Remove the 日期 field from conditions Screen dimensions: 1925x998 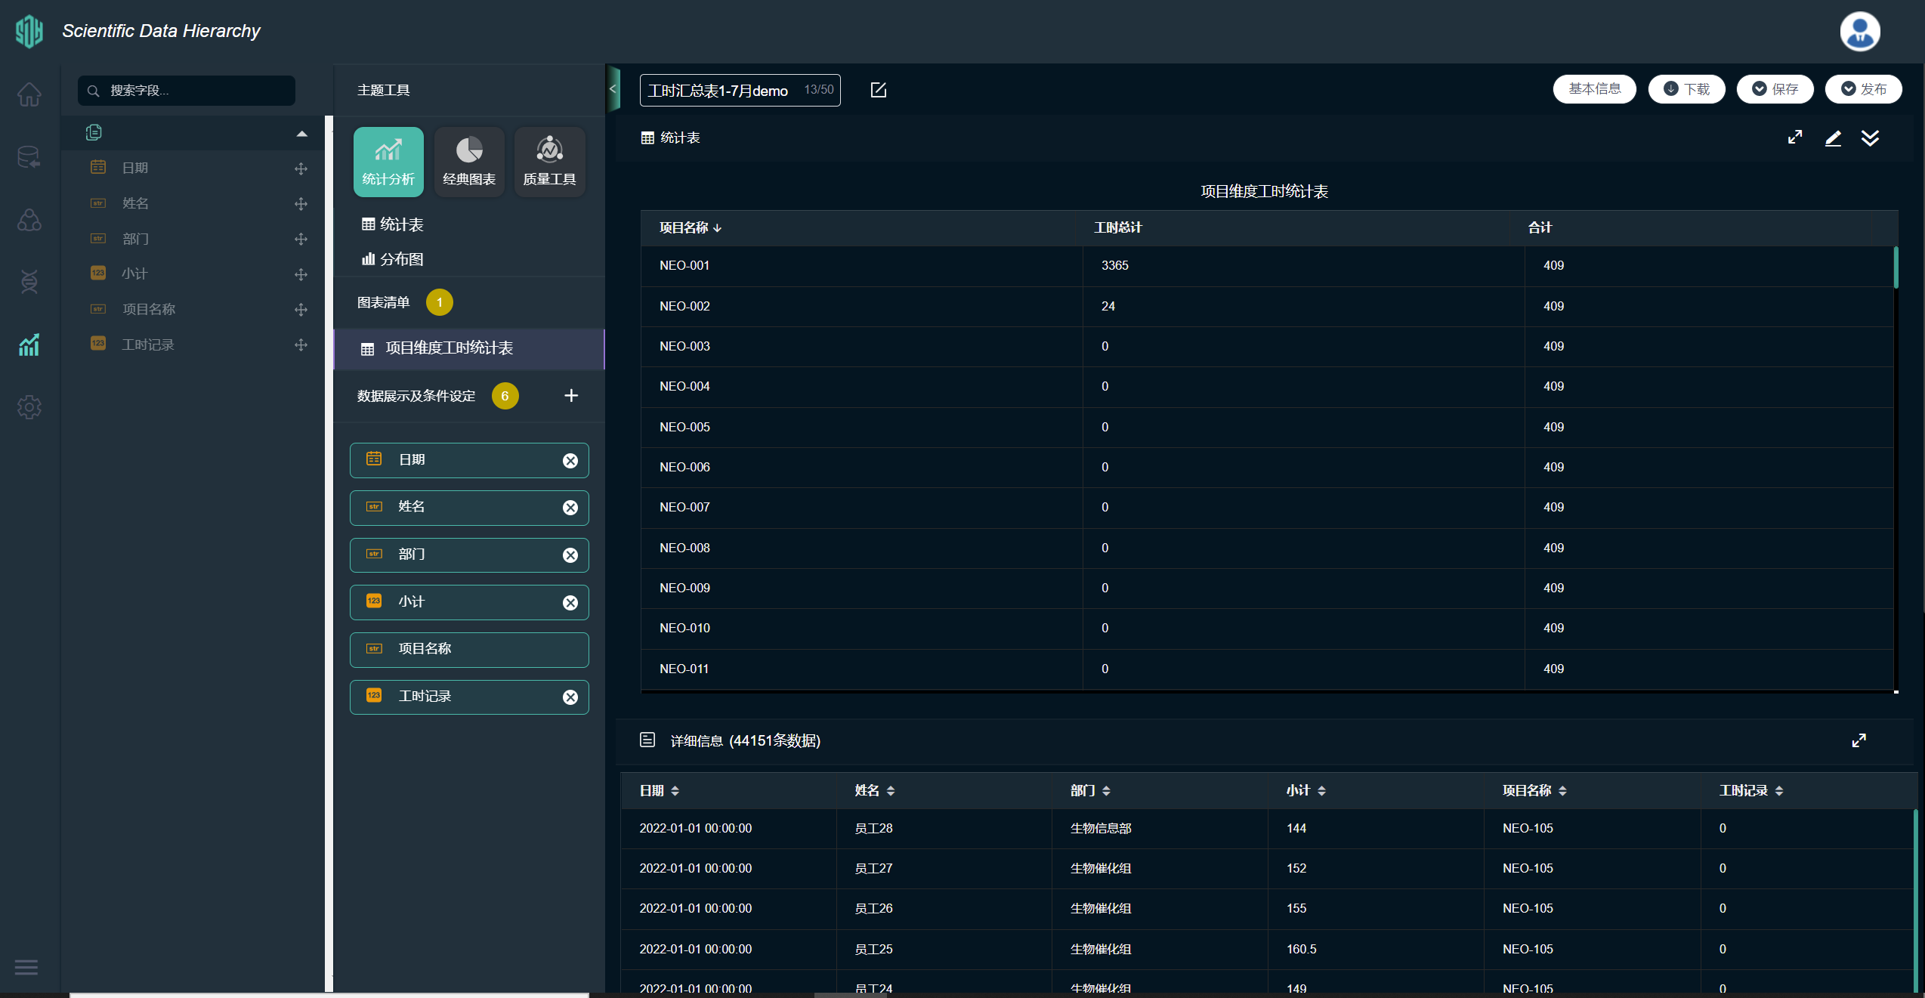pos(570,461)
